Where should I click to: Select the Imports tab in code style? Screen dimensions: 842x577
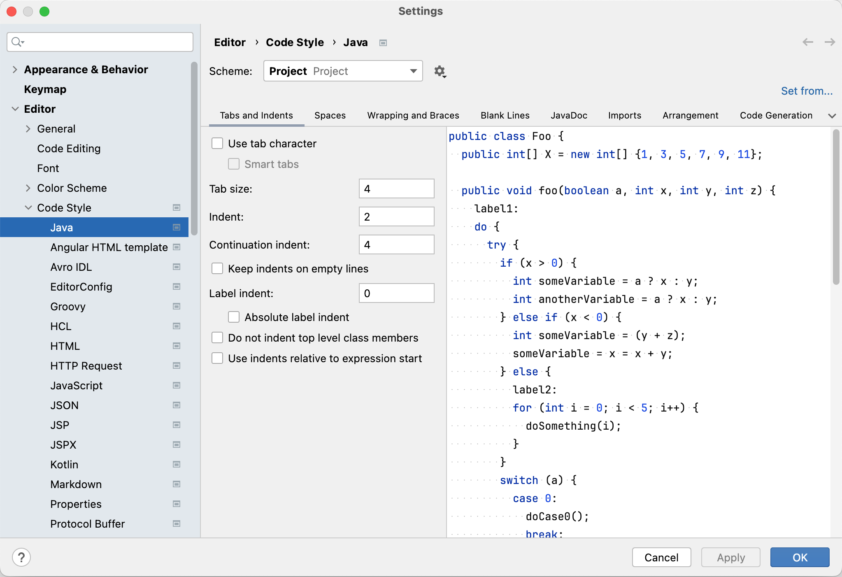tap(624, 115)
